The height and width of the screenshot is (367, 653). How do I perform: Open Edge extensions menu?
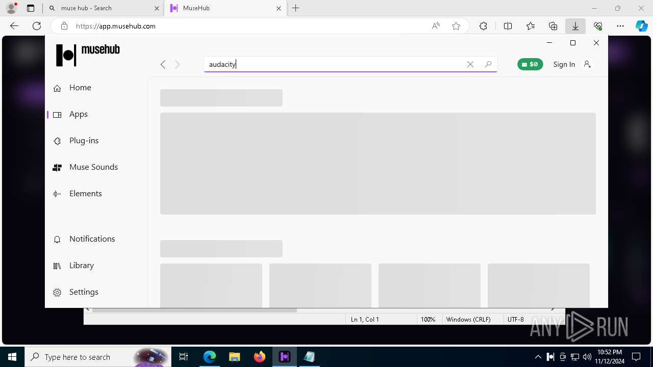(x=483, y=26)
